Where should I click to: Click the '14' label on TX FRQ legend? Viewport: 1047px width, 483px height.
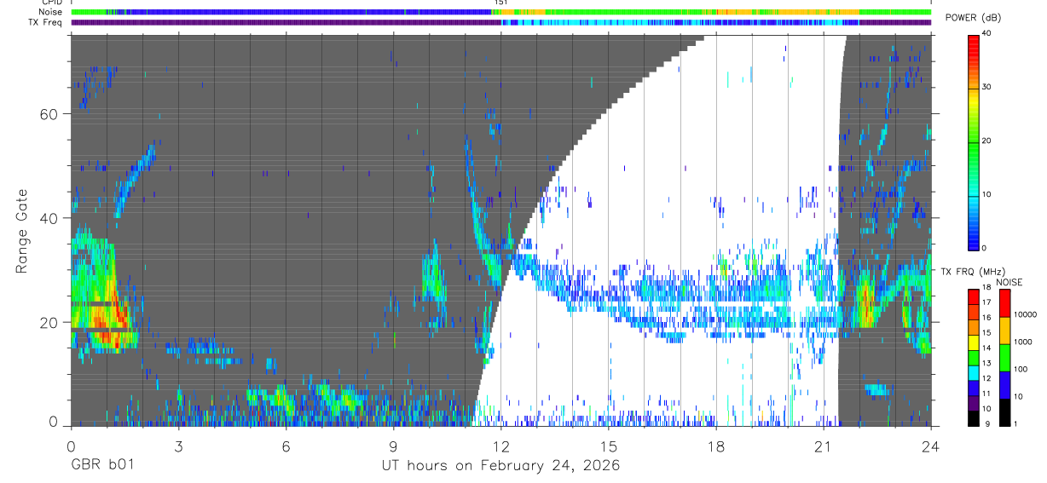pyautogui.click(x=986, y=348)
